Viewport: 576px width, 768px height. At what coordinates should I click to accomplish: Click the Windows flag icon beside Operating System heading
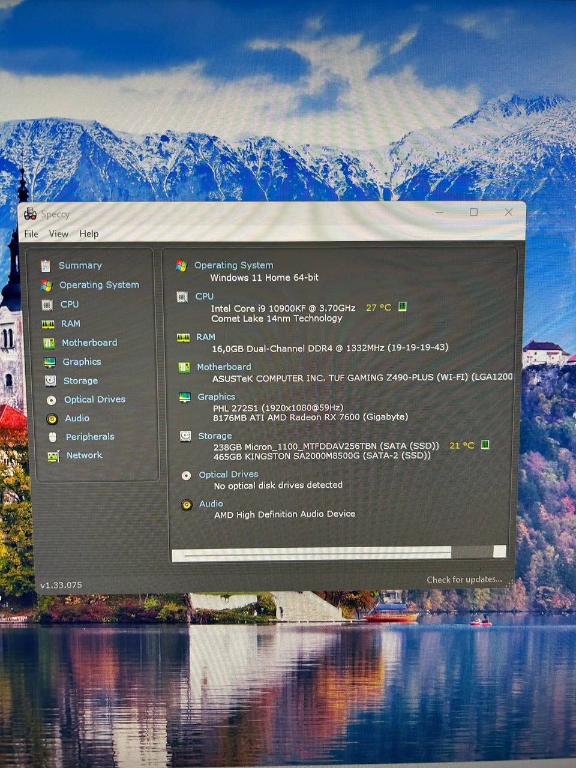pos(181,265)
